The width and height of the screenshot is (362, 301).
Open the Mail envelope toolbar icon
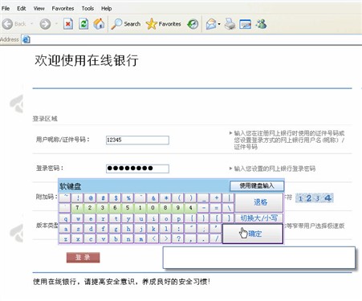211,24
